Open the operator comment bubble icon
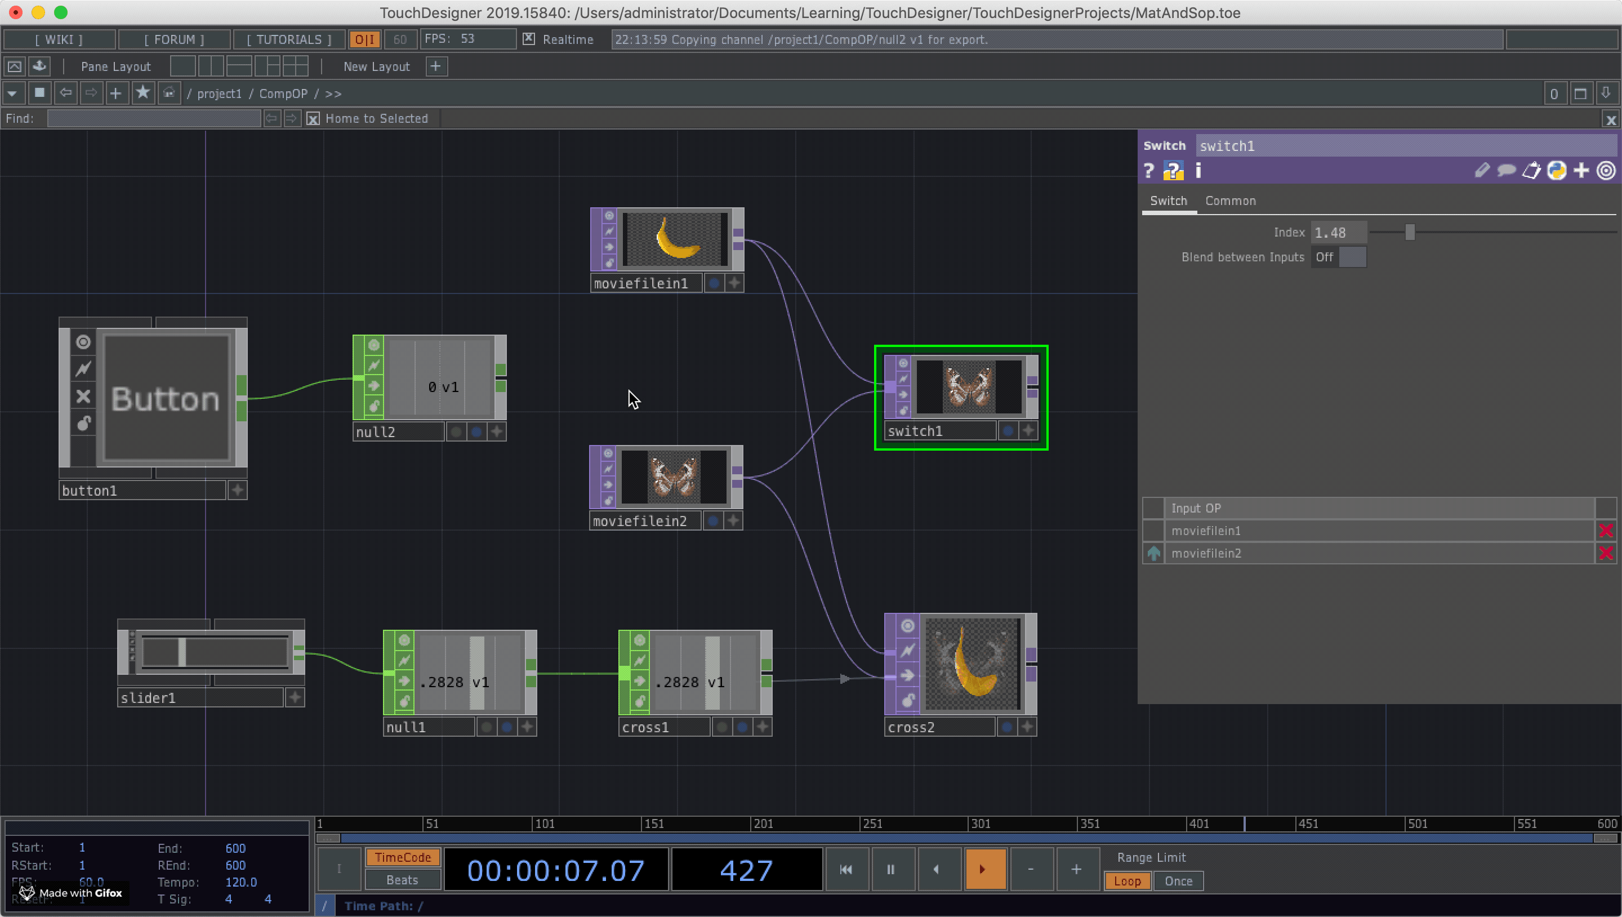The width and height of the screenshot is (1622, 917). [1506, 171]
